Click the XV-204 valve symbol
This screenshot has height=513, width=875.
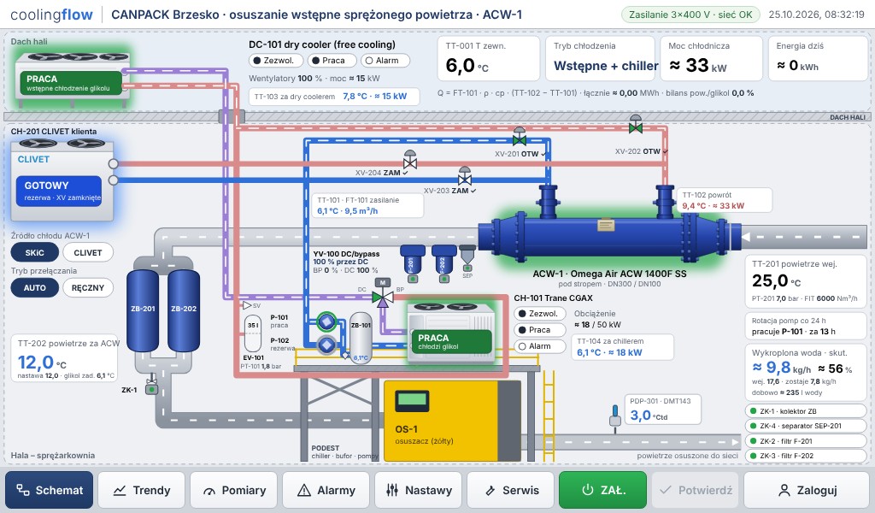[410, 160]
